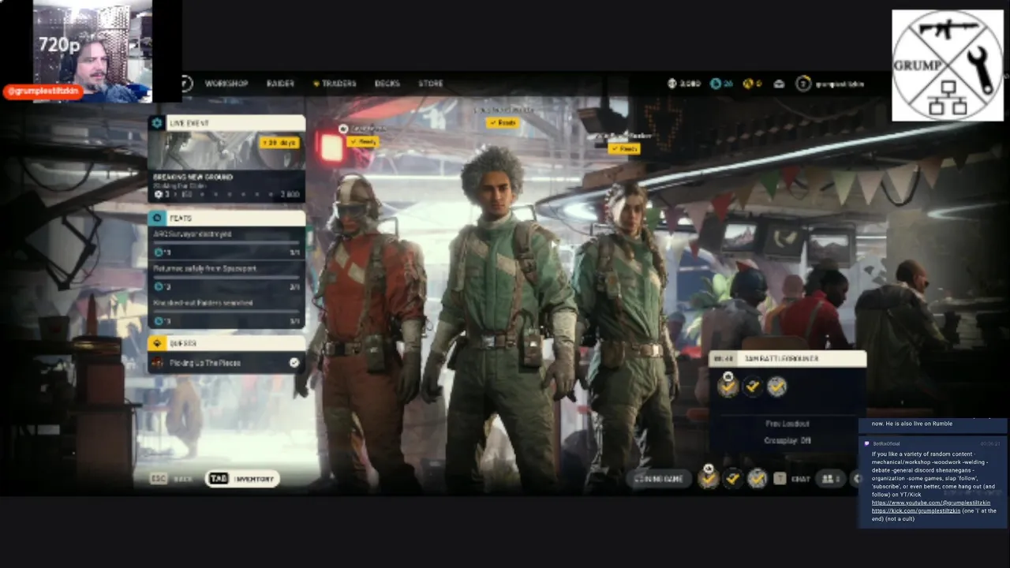
Task: Open CHAT via the T key button
Action: 792,479
